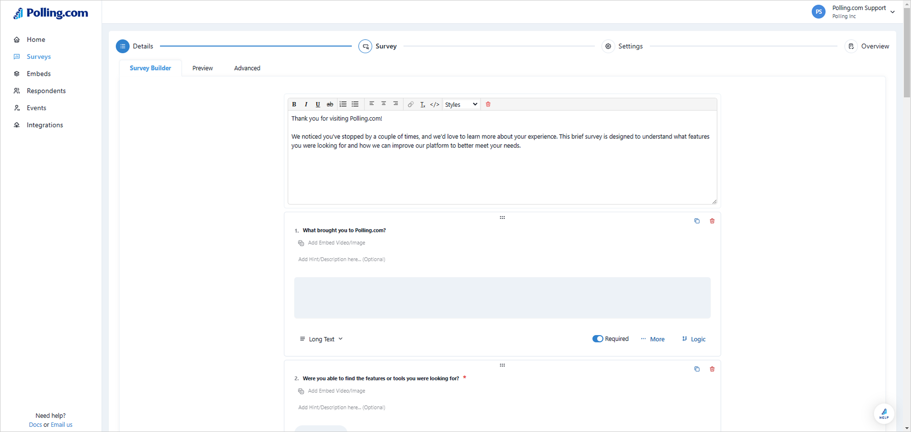Click the hint field of question 1
The image size is (911, 432).
[x=342, y=259]
